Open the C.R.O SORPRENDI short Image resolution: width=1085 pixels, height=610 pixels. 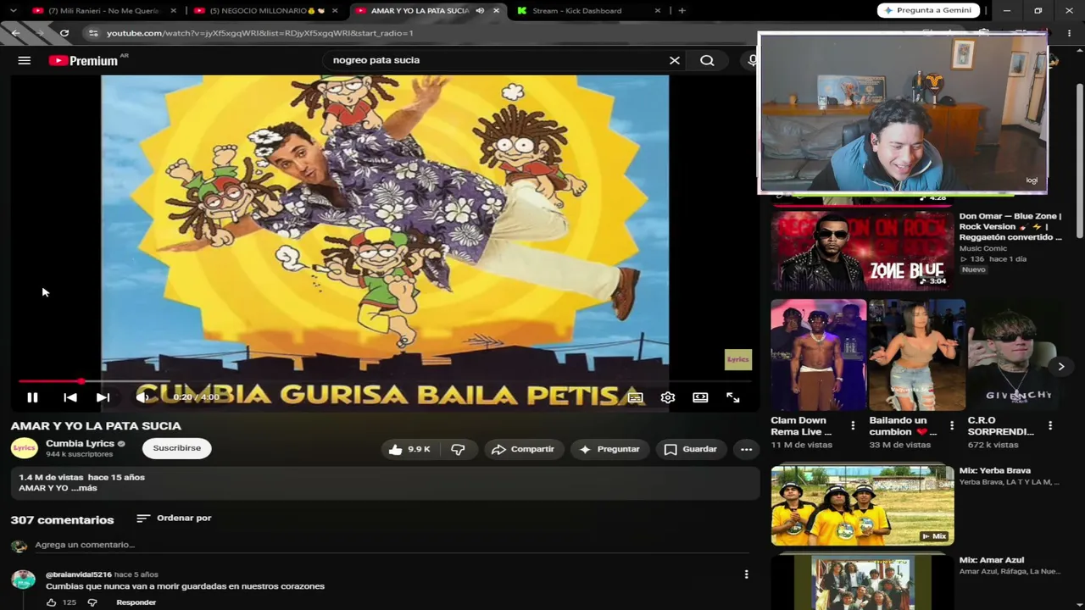coord(1014,355)
